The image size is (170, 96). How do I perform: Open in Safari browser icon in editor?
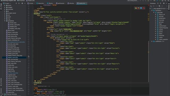(x=141, y=8)
